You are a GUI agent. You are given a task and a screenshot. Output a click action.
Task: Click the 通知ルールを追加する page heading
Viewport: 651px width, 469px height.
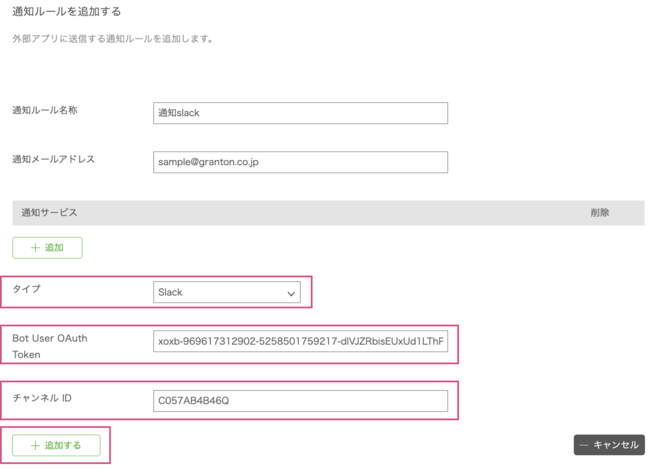[x=67, y=11]
